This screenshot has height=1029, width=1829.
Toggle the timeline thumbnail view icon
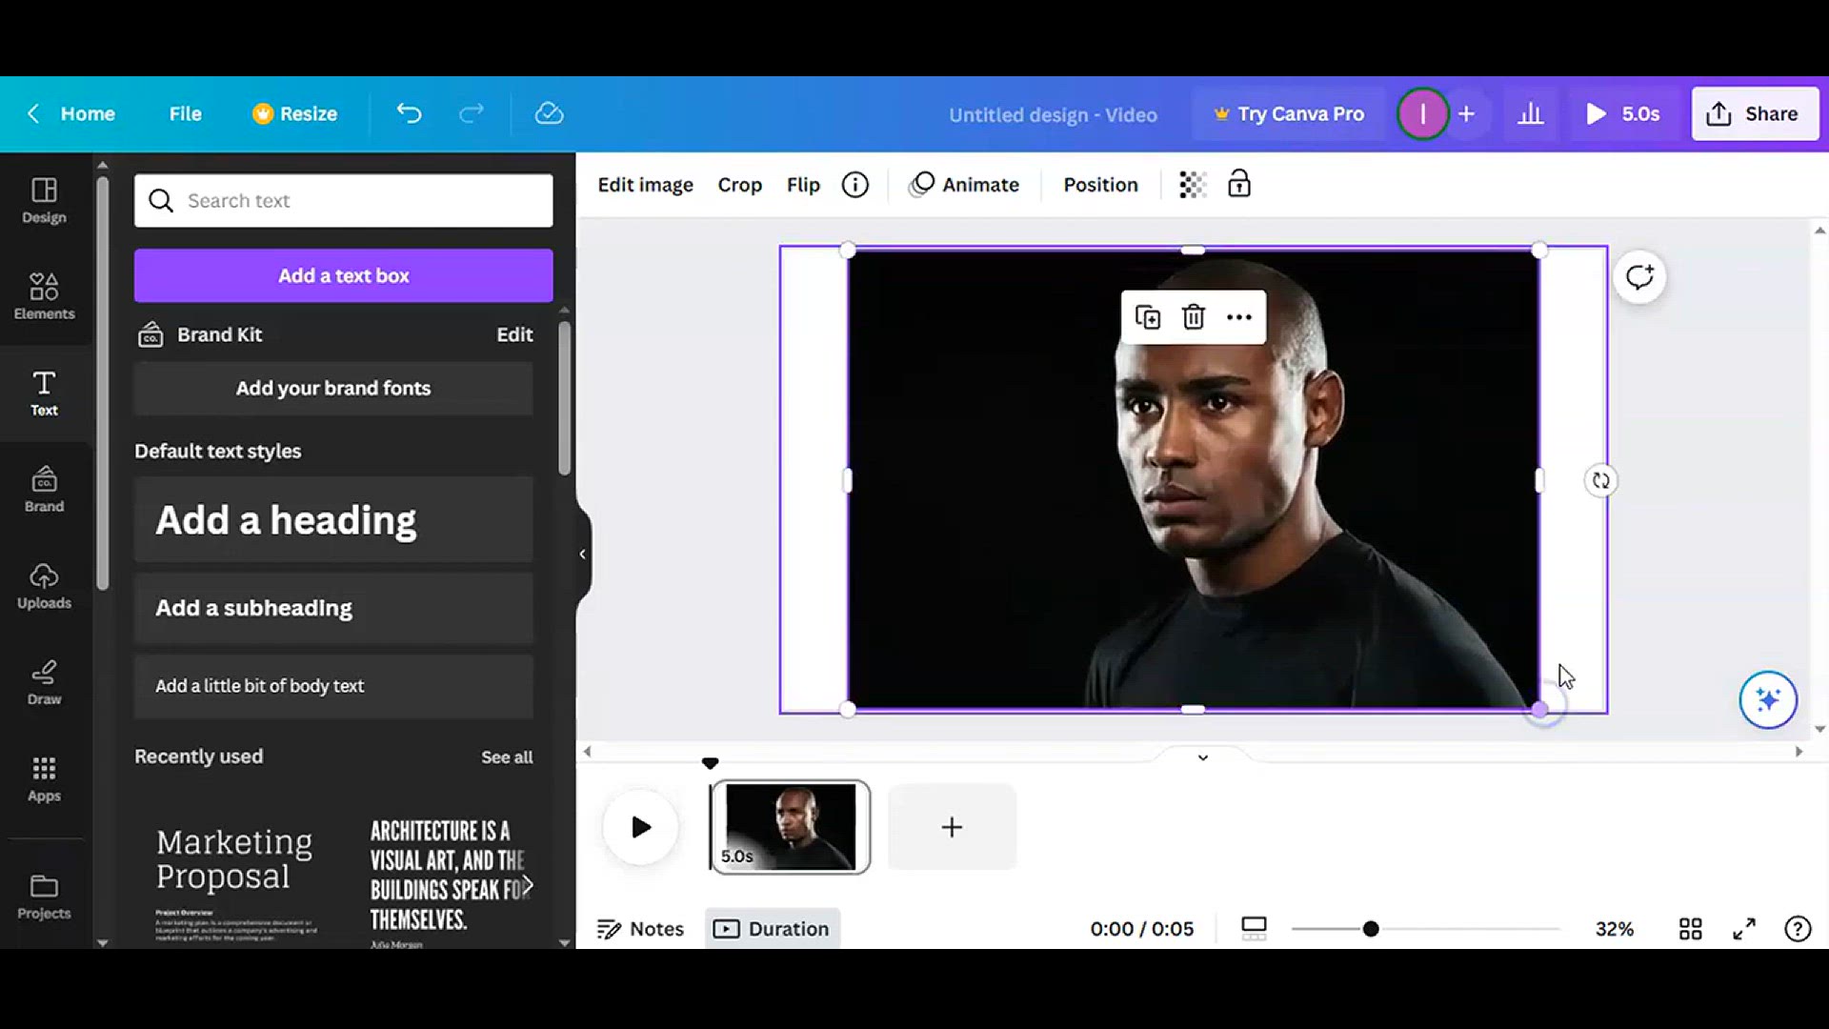pos(1254,929)
